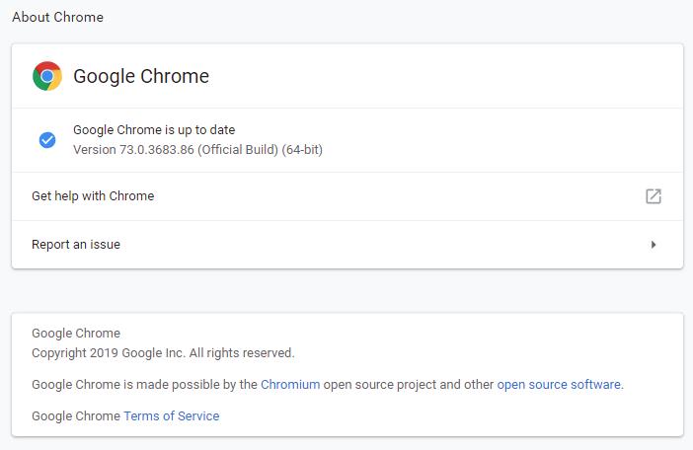
Task: Click the Google Chrome logo icon
Action: [47, 76]
